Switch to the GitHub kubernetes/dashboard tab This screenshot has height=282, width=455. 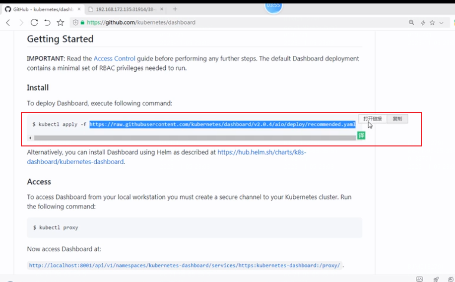coord(43,9)
